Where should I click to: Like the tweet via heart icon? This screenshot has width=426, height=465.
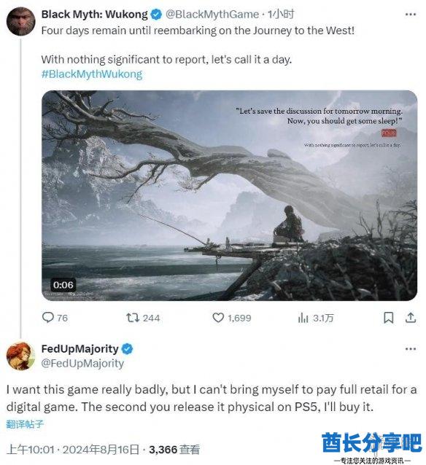pos(218,318)
